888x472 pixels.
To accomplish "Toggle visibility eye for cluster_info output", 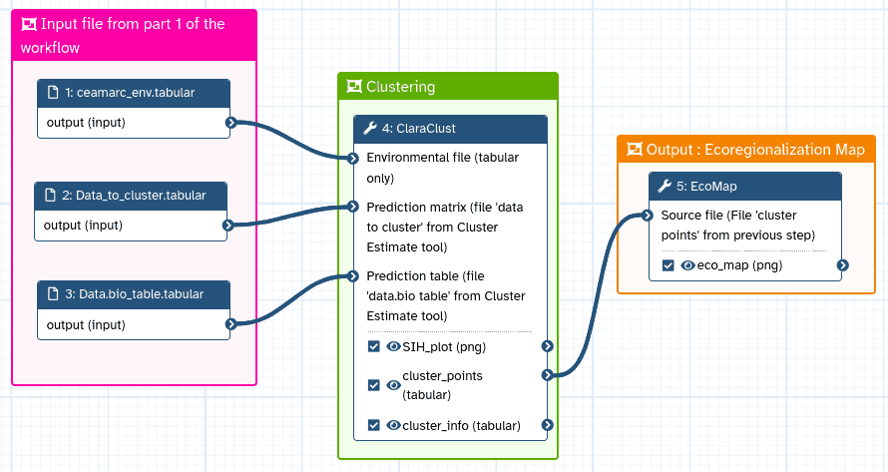I will point(393,425).
